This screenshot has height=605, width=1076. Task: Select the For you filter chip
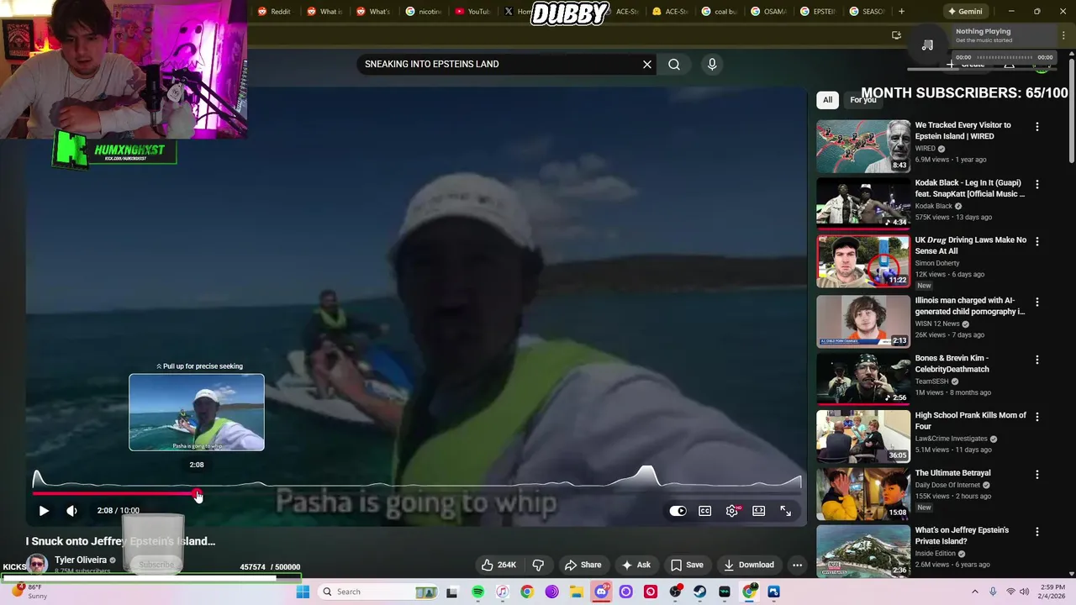[863, 100]
